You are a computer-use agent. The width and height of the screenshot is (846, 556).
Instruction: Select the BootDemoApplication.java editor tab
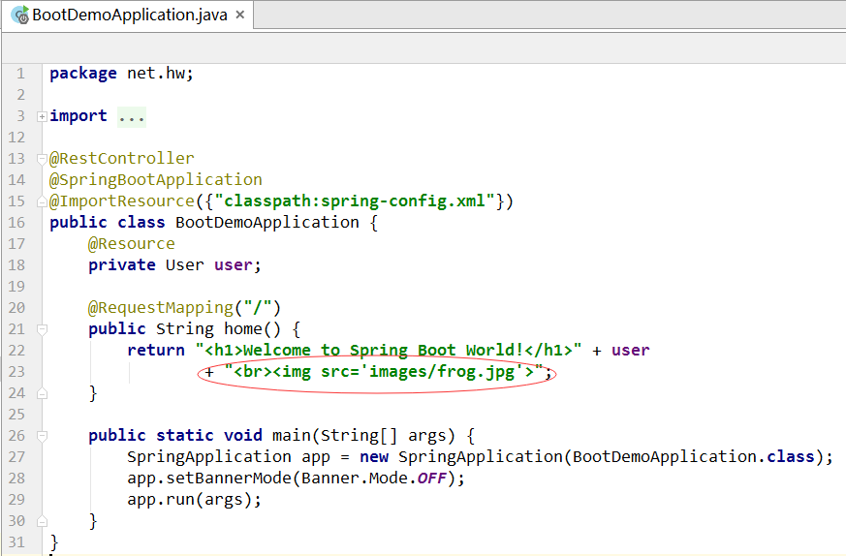click(127, 15)
